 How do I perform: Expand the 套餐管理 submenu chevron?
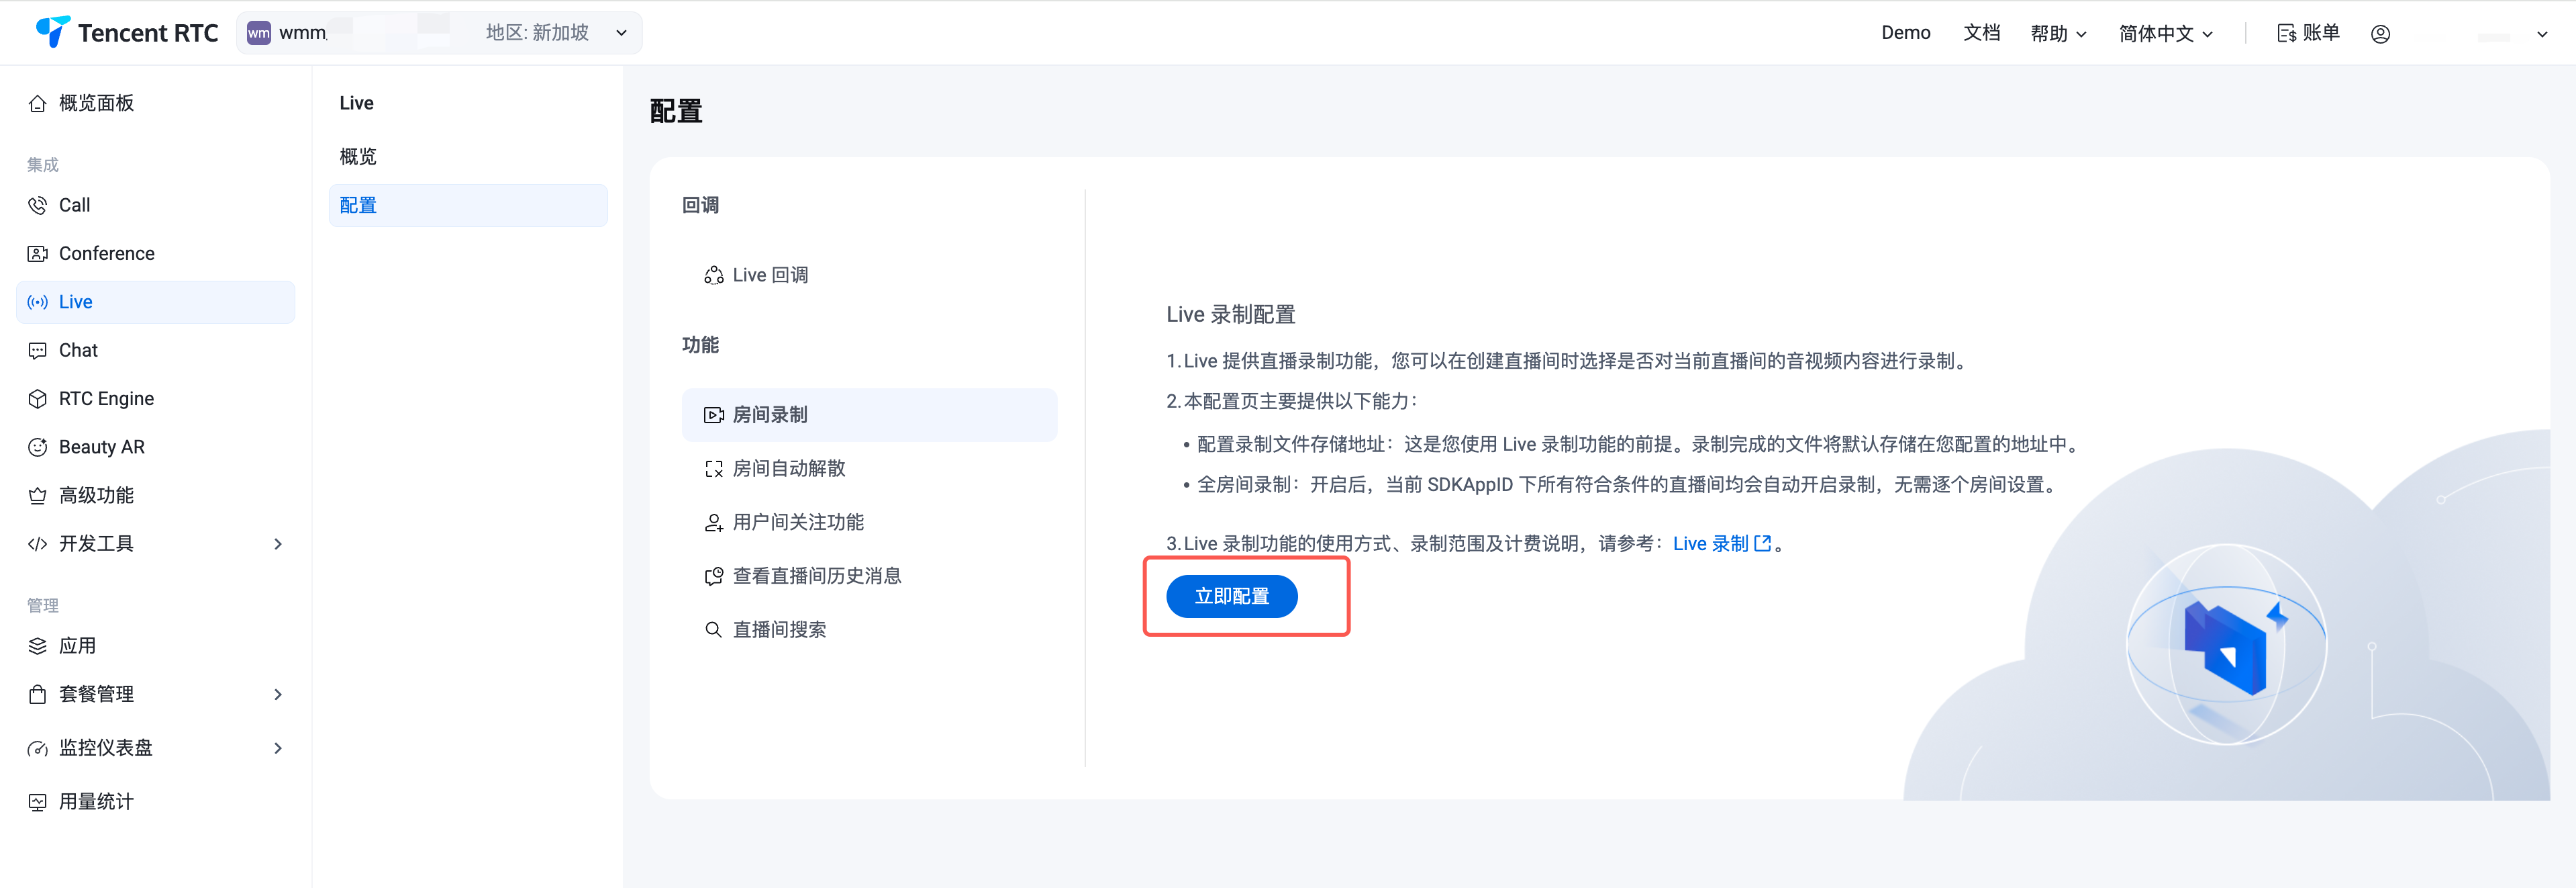pyautogui.click(x=278, y=695)
